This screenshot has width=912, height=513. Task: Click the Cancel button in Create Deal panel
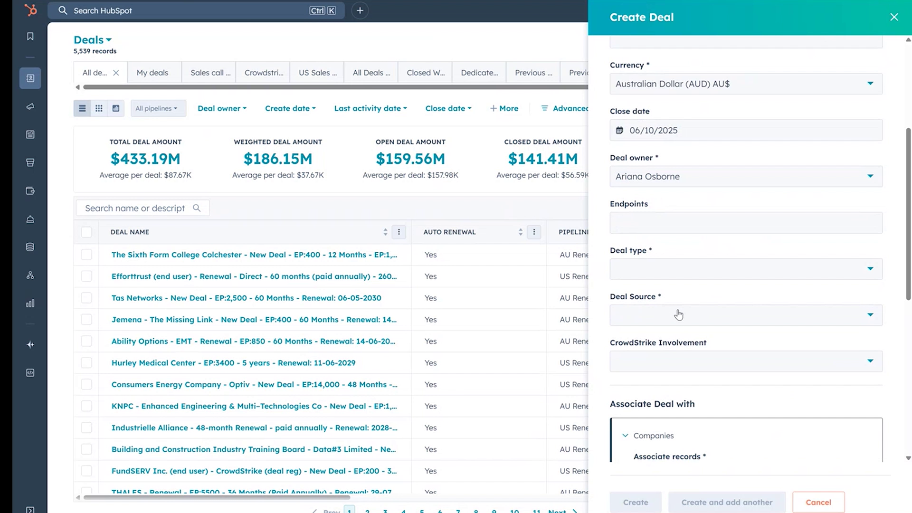click(x=818, y=502)
